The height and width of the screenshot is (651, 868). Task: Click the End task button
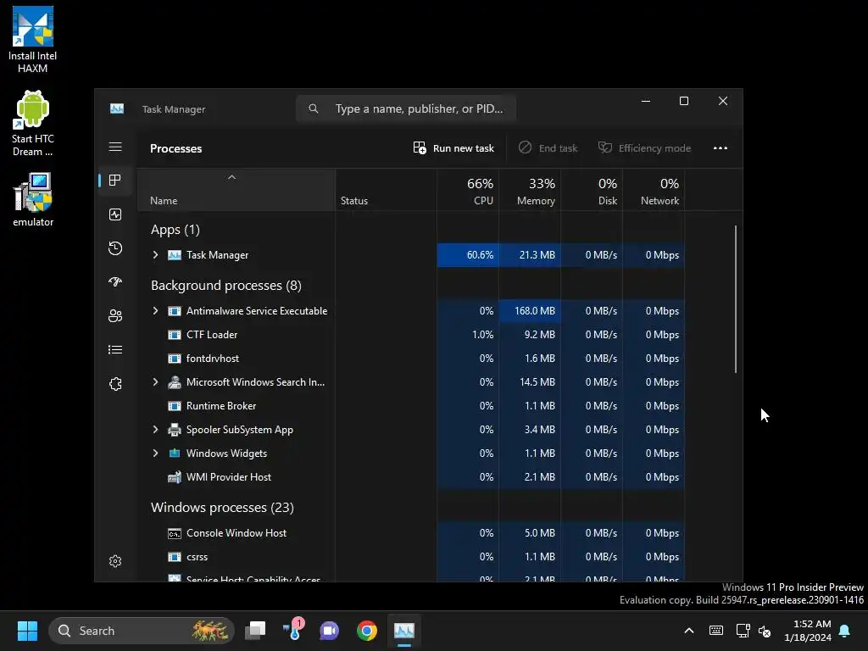click(x=548, y=147)
